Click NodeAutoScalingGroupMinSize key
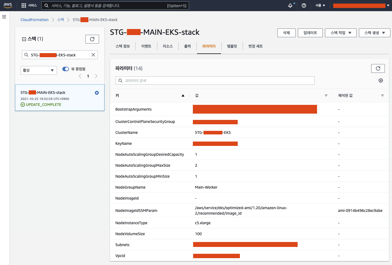Screen dimensions: 392x265 coord(143,176)
